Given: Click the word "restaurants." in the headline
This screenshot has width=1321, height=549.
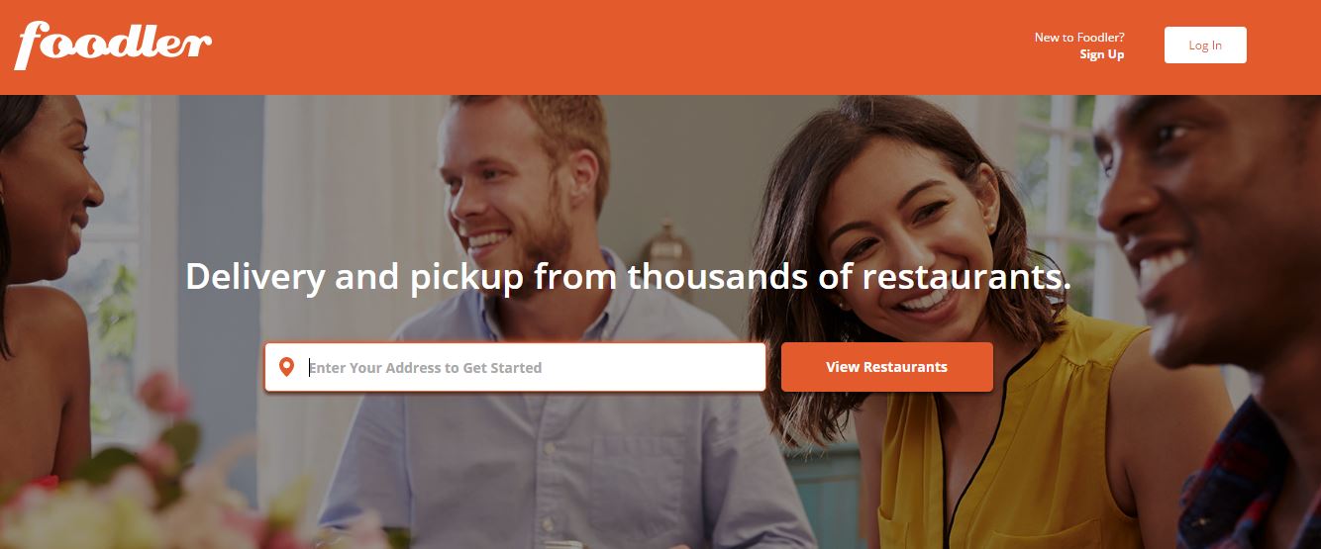Looking at the screenshot, I should 966,276.
